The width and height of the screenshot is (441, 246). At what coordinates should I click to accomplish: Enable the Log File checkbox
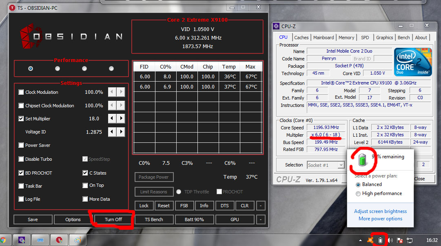[21, 199]
